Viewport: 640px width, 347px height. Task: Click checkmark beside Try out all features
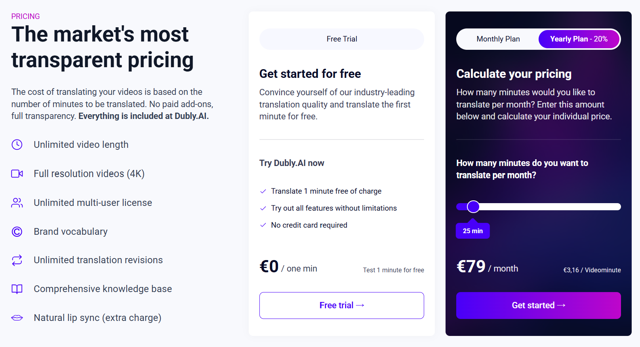point(263,208)
